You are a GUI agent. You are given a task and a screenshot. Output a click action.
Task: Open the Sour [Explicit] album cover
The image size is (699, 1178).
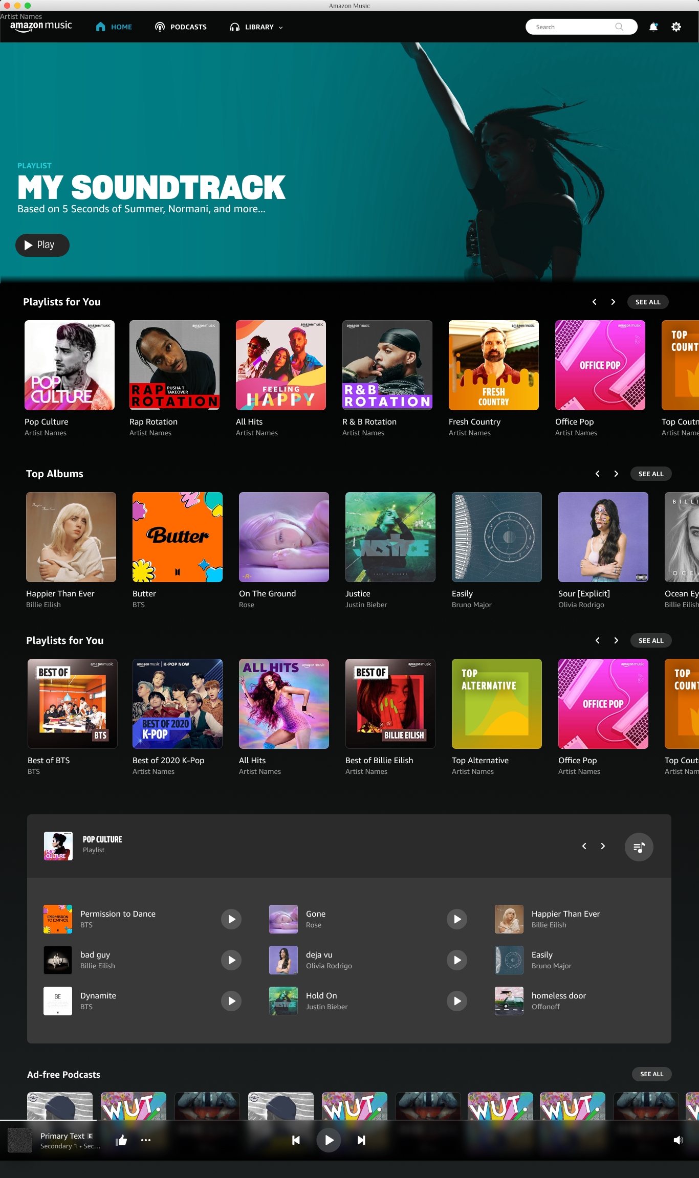603,537
